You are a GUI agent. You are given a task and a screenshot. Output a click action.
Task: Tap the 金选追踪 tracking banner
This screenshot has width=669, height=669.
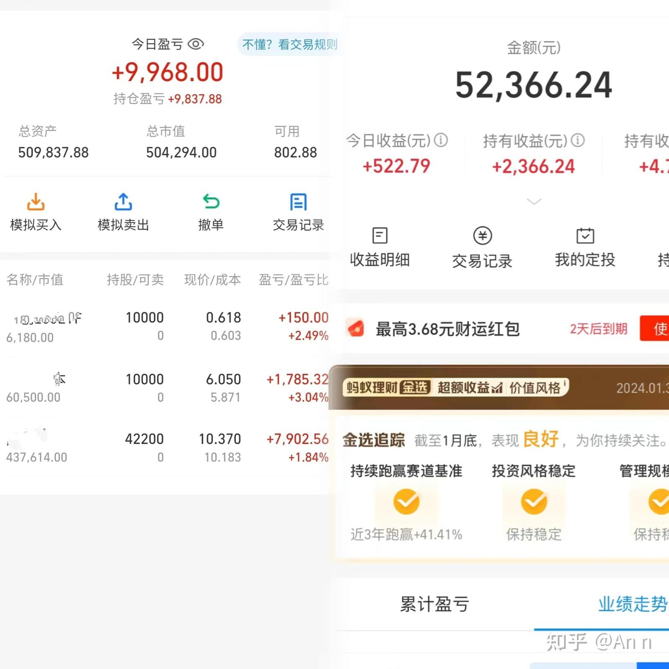pos(373,439)
